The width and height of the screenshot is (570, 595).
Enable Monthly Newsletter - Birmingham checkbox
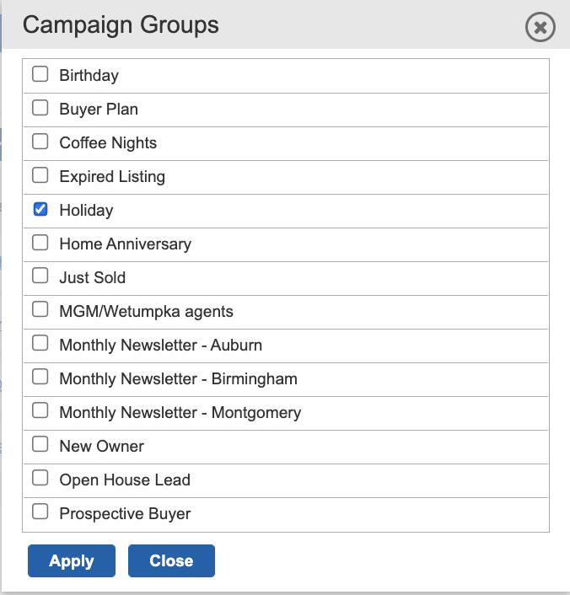point(40,378)
